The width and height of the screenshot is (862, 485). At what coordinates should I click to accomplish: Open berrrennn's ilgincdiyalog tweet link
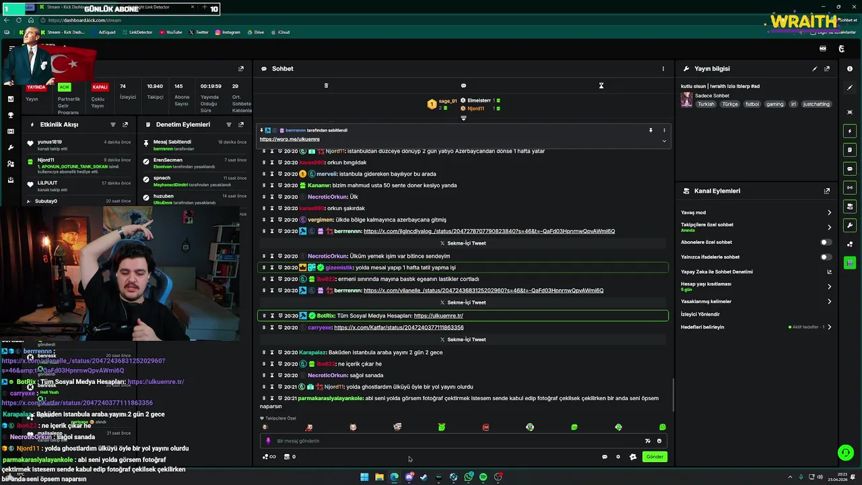point(489,231)
